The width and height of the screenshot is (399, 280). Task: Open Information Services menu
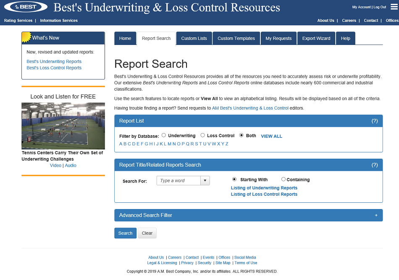click(59, 20)
